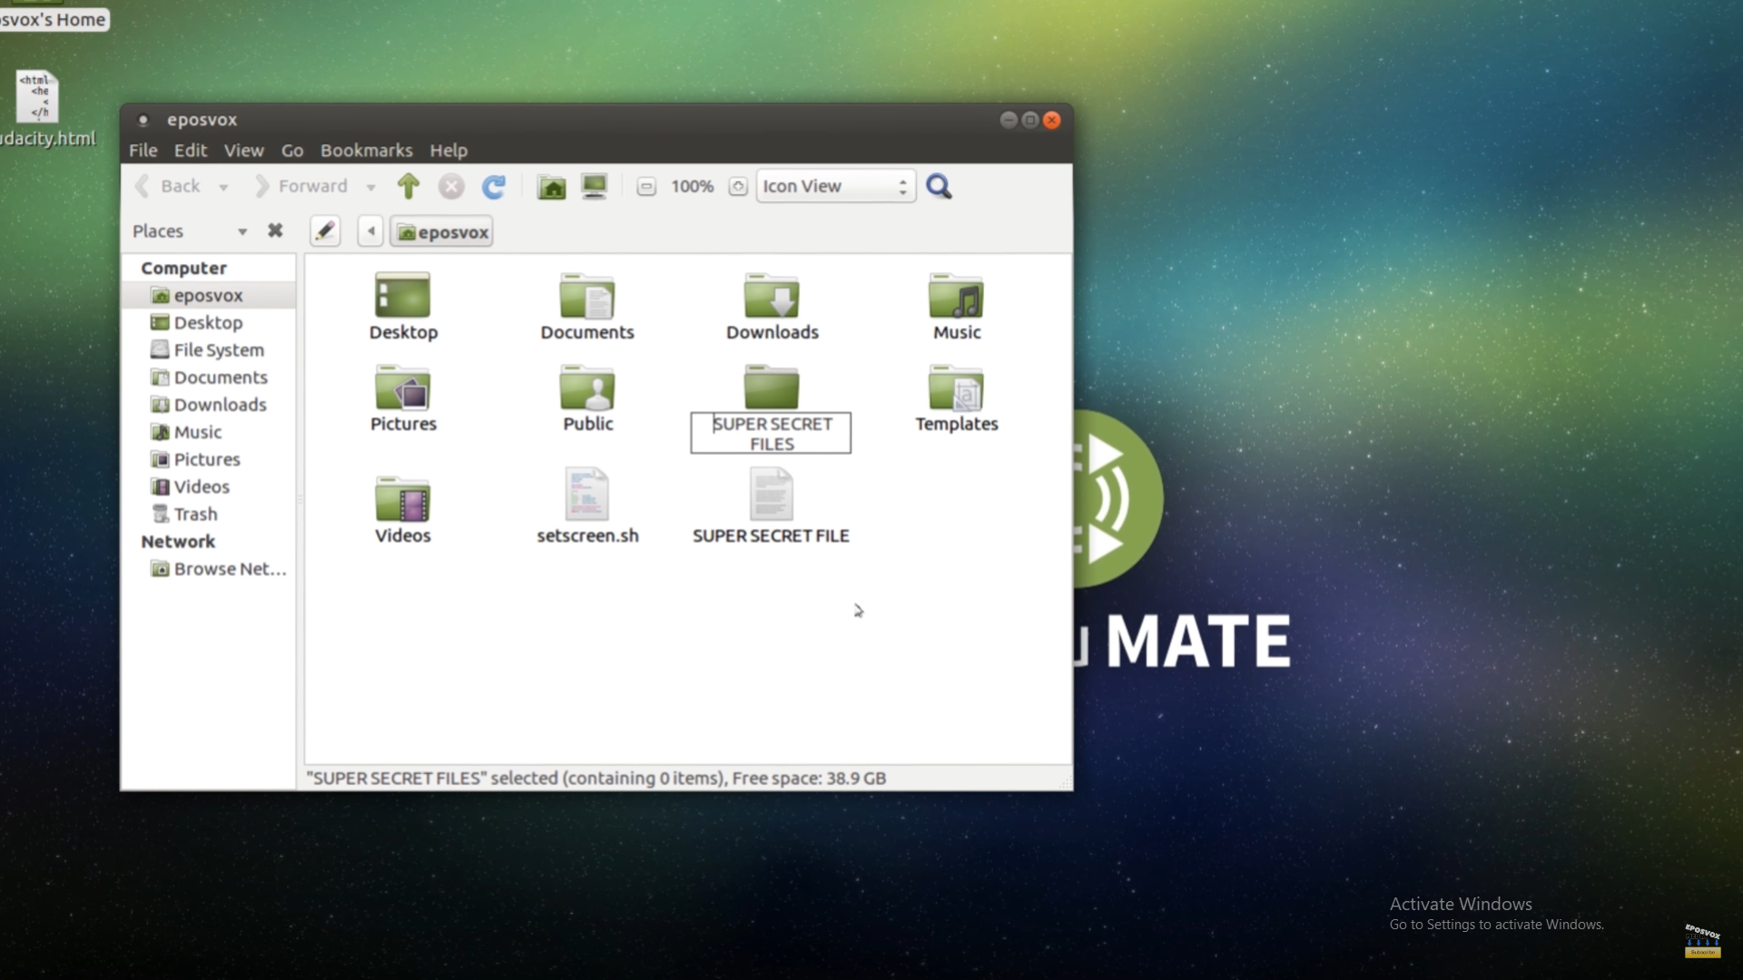1743x980 pixels.
Task: Click the Stop loading icon
Action: [x=451, y=187]
